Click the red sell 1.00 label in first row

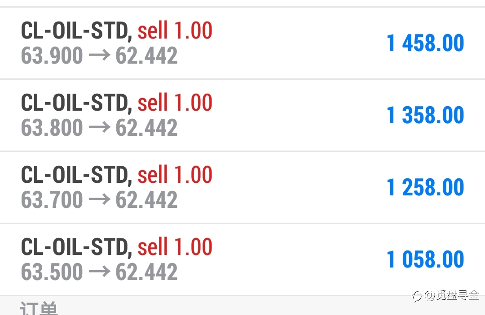[x=175, y=30]
